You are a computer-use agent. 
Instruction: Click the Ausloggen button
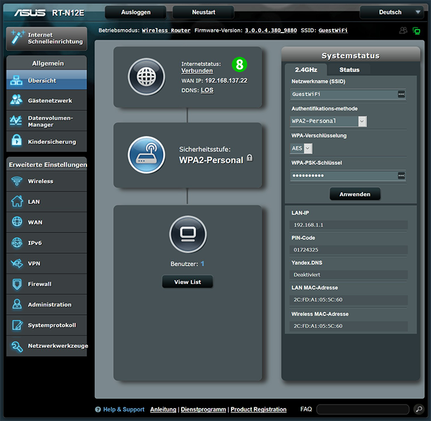click(136, 12)
